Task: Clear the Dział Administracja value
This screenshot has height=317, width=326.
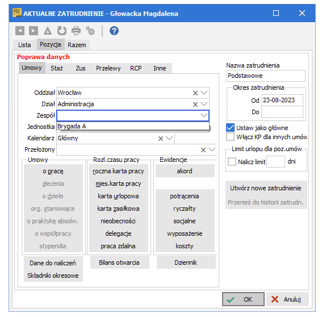Action: point(195,104)
